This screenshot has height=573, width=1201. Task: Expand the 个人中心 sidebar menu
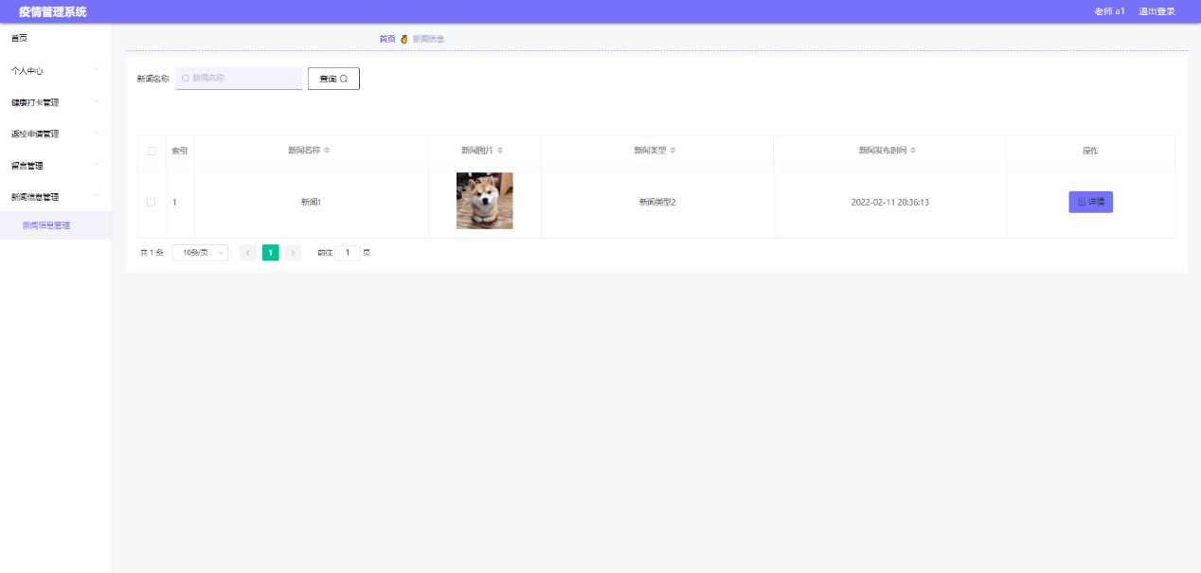(56, 70)
